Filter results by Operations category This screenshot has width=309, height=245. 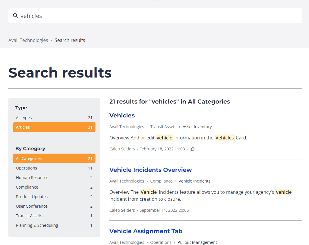[x=54, y=168]
